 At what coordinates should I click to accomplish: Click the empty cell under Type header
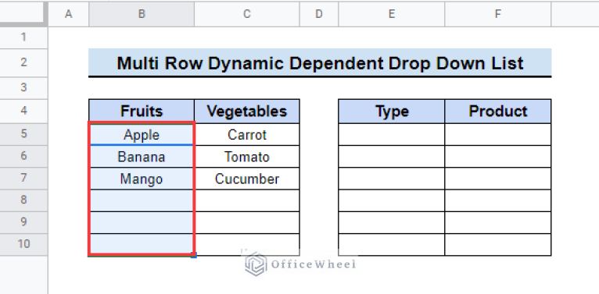click(392, 134)
